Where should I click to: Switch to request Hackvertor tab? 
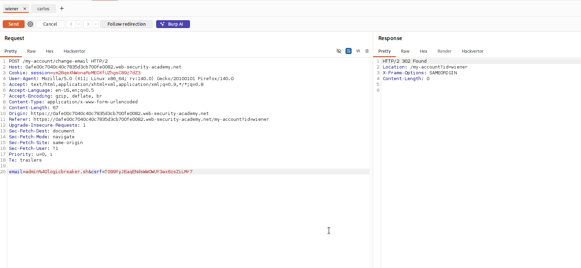click(74, 51)
